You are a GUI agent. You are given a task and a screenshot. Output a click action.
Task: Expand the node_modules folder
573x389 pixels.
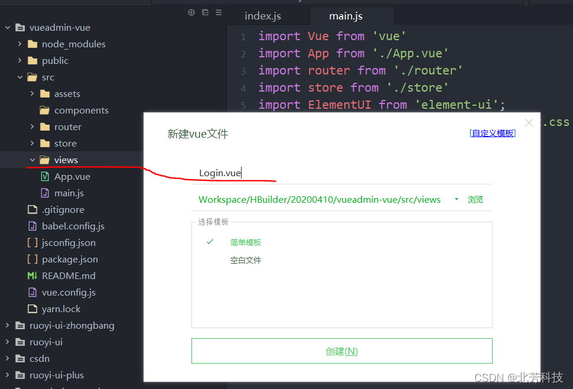tap(19, 44)
